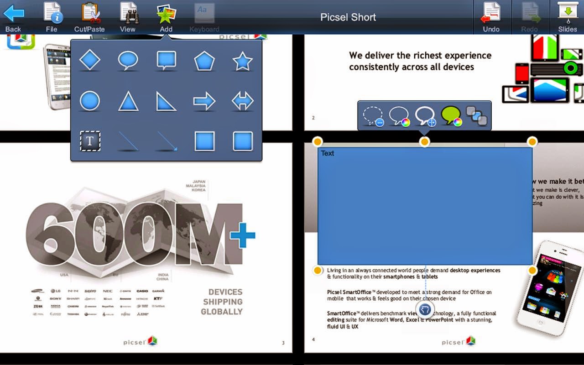584x365 pixels.
Task: Open the View binoculars tool
Action: [128, 17]
